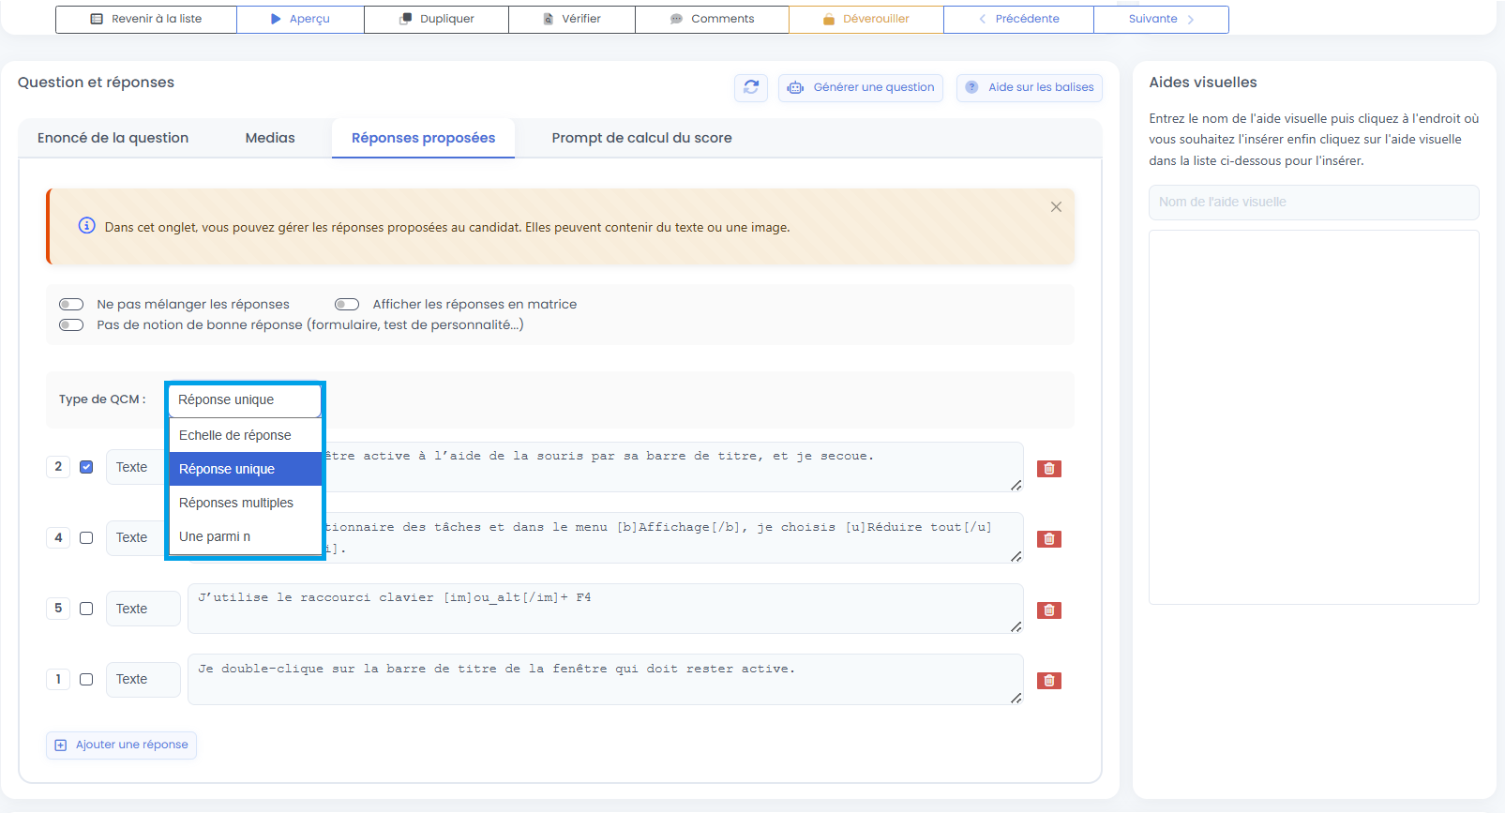Click the Vérifier document icon
1505x813 pixels.
pyautogui.click(x=549, y=19)
